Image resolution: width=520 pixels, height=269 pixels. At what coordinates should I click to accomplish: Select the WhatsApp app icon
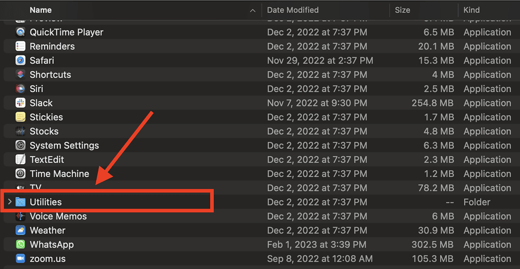(20, 245)
